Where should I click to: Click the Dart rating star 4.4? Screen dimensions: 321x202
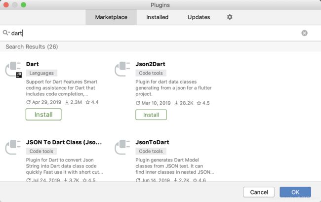[x=92, y=102]
